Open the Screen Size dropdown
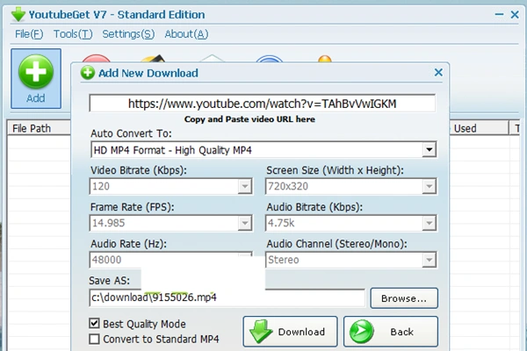The image size is (527, 351). coord(429,187)
